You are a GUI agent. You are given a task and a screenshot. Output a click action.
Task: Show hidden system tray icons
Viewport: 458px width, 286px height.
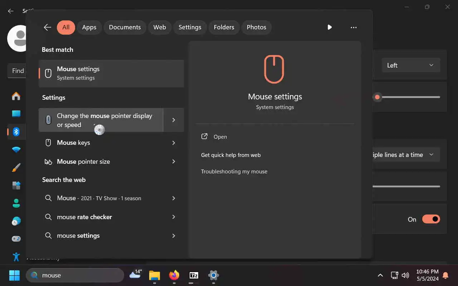point(380,275)
